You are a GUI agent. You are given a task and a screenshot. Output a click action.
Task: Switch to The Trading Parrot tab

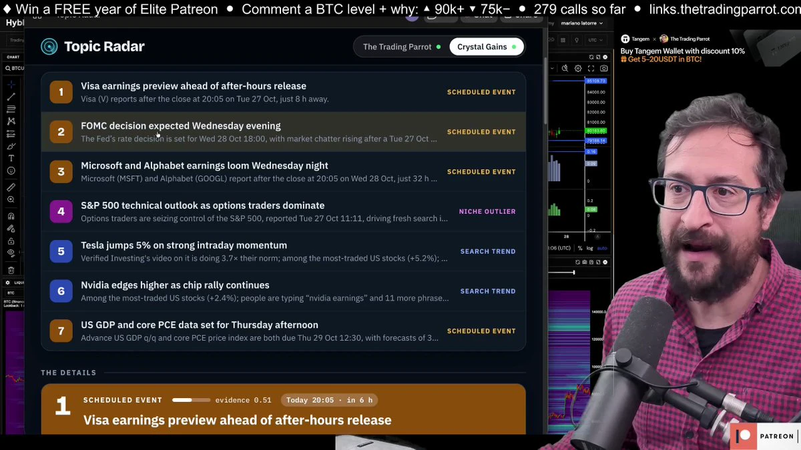coord(402,47)
